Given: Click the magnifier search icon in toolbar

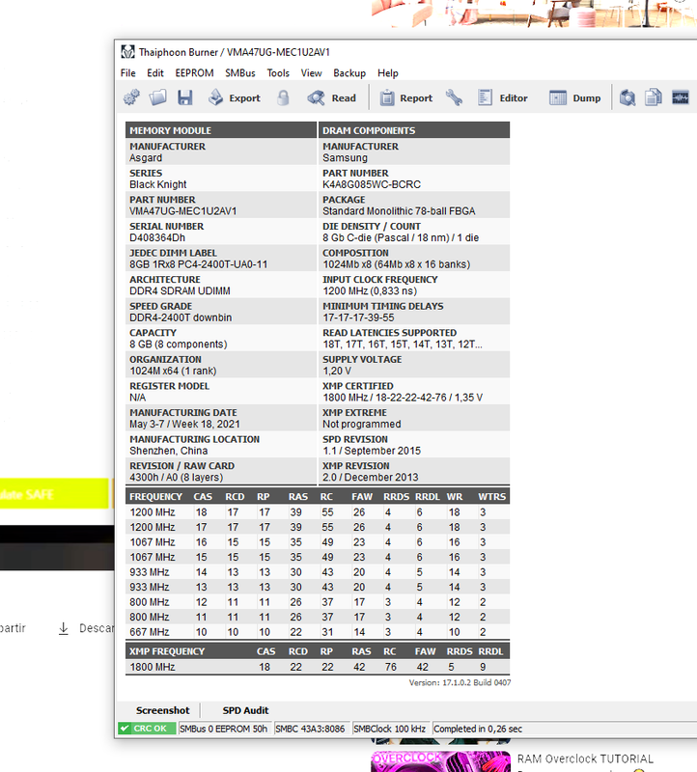Looking at the screenshot, I should coord(627,97).
